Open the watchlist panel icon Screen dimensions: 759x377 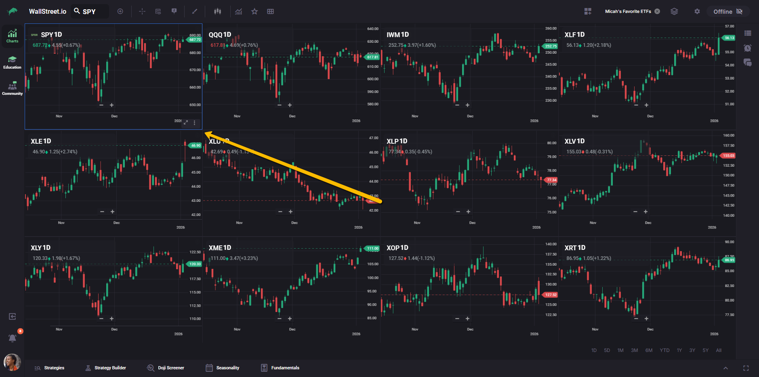pyautogui.click(x=747, y=33)
